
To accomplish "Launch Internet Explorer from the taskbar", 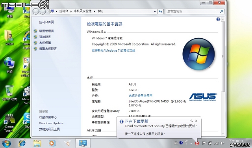I will (22, 143).
